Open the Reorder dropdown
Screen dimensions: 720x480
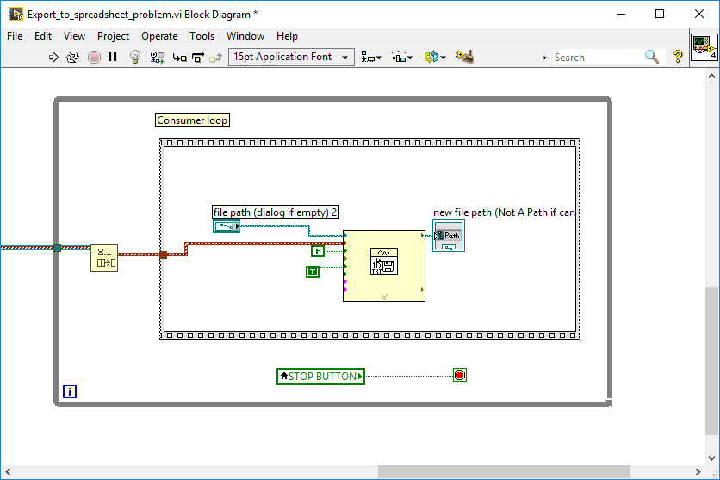(x=435, y=58)
